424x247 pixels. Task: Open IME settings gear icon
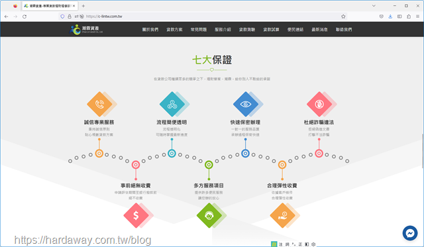(313, 244)
